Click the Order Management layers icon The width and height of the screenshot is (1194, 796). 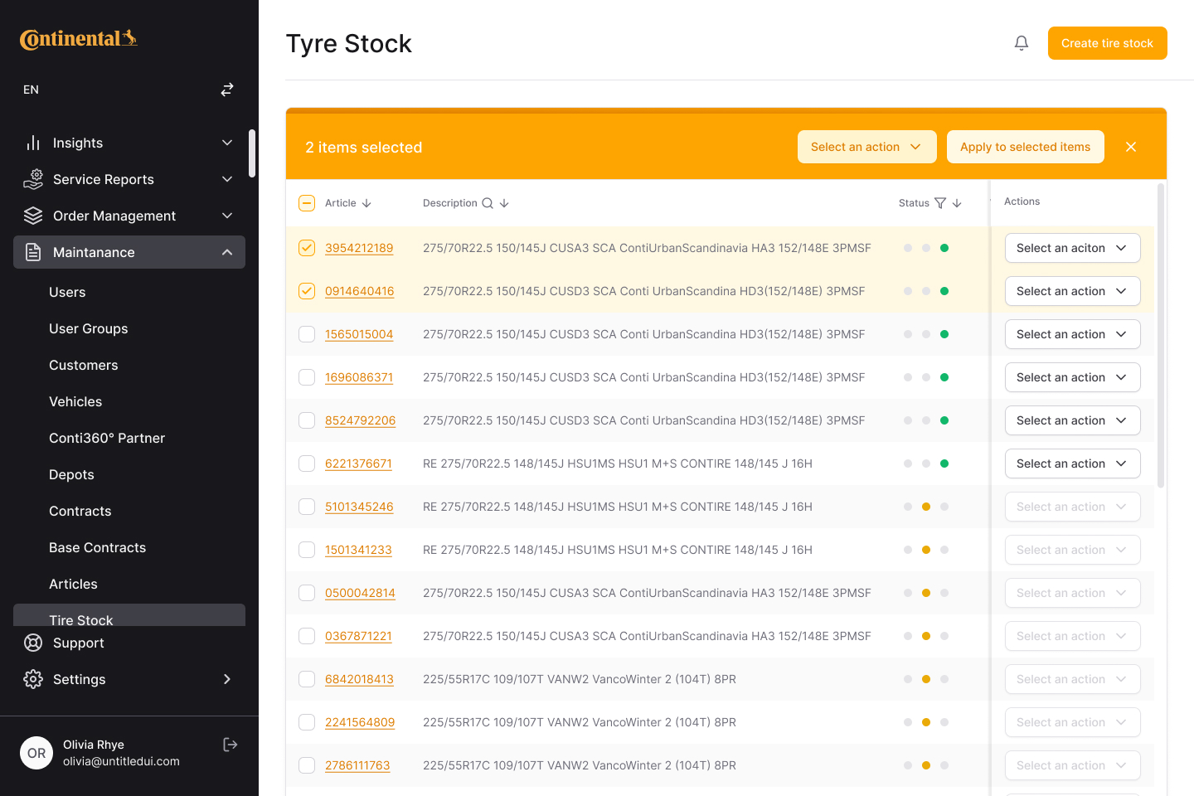33,216
